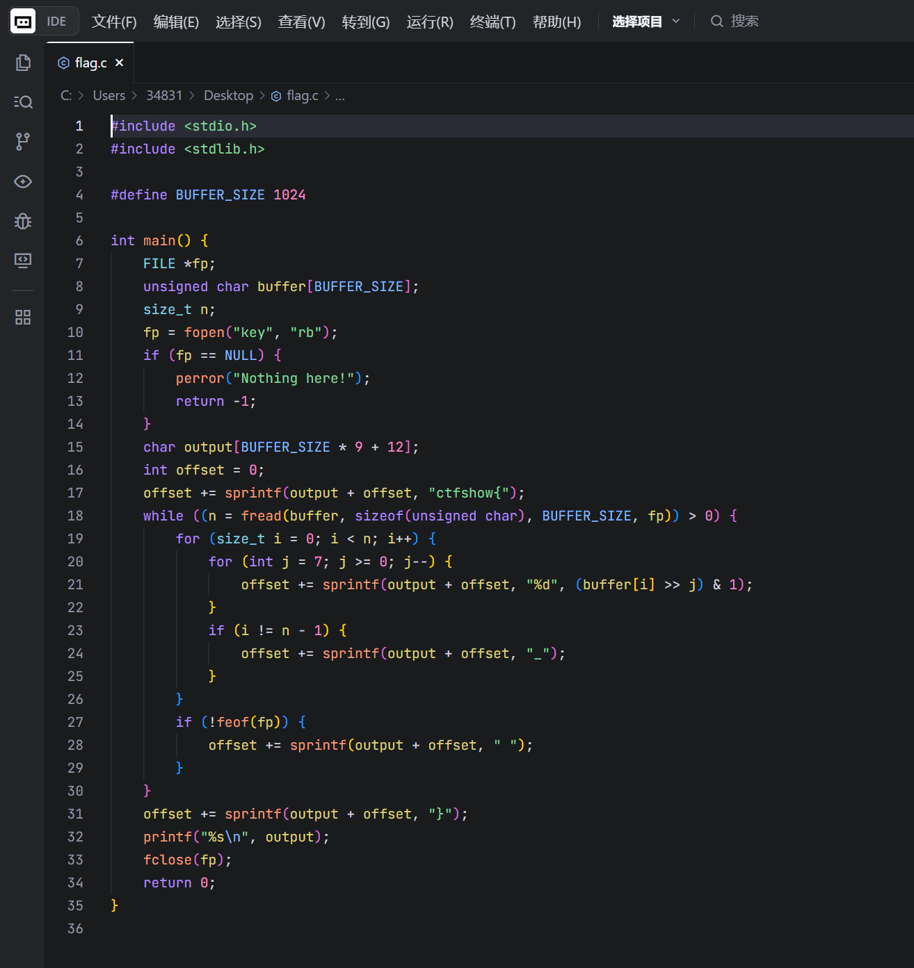Click the "return -1;" statement
914x968 pixels.
pos(216,401)
